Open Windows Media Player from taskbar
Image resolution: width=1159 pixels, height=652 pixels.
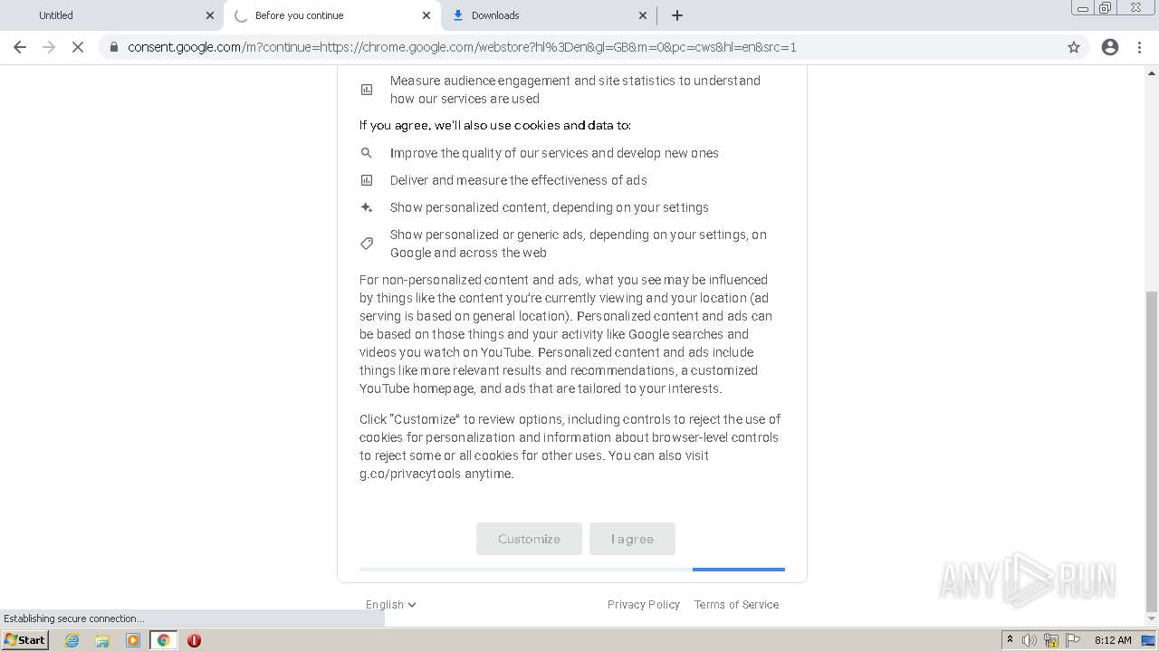pyautogui.click(x=133, y=640)
